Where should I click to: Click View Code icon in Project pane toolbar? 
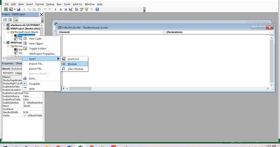pyautogui.click(x=5, y=20)
